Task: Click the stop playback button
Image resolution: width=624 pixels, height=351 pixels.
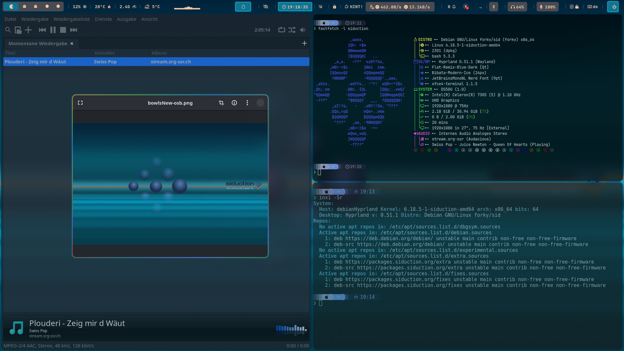Action: tap(63, 30)
